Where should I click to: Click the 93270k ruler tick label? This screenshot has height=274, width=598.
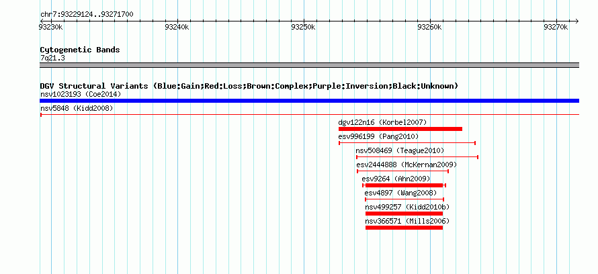556,27
